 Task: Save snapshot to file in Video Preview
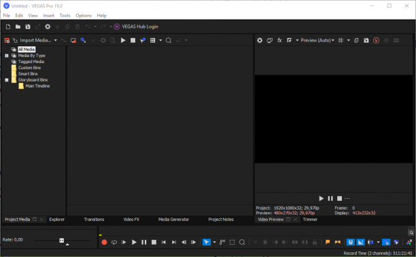click(x=366, y=40)
